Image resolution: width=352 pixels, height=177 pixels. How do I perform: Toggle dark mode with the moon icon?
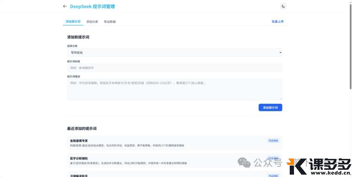point(283,6)
